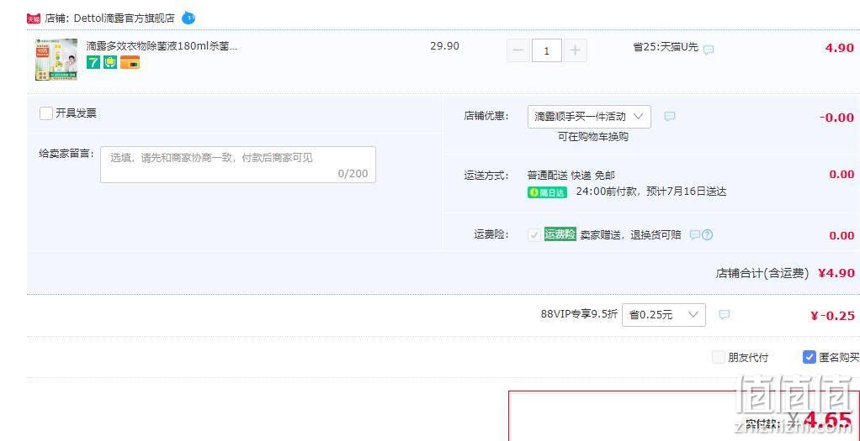Click the question mark help icon for 运费险
Screen dimensions: 860x441
[x=708, y=235]
